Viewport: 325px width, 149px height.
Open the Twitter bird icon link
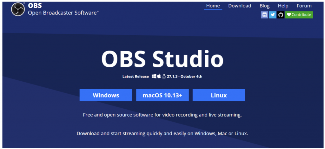(273, 15)
